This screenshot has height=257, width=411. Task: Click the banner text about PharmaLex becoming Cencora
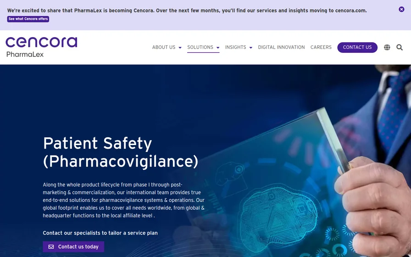(187, 11)
